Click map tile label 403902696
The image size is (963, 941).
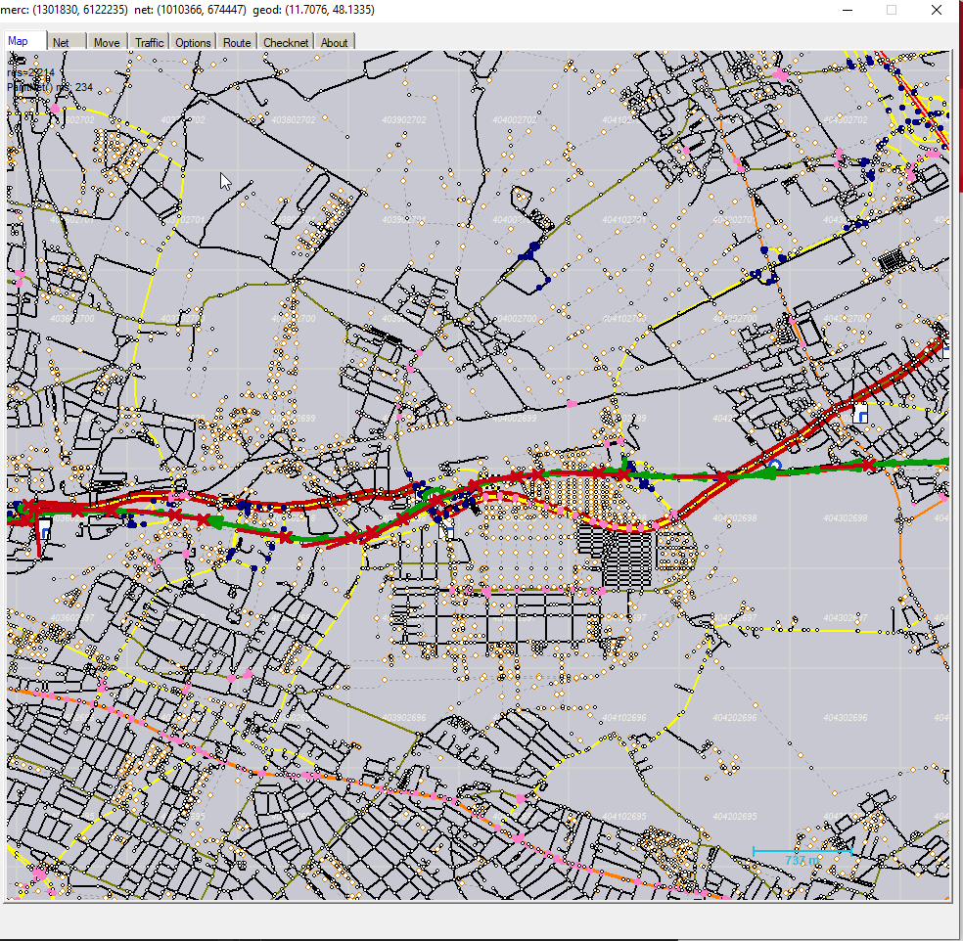click(x=404, y=717)
